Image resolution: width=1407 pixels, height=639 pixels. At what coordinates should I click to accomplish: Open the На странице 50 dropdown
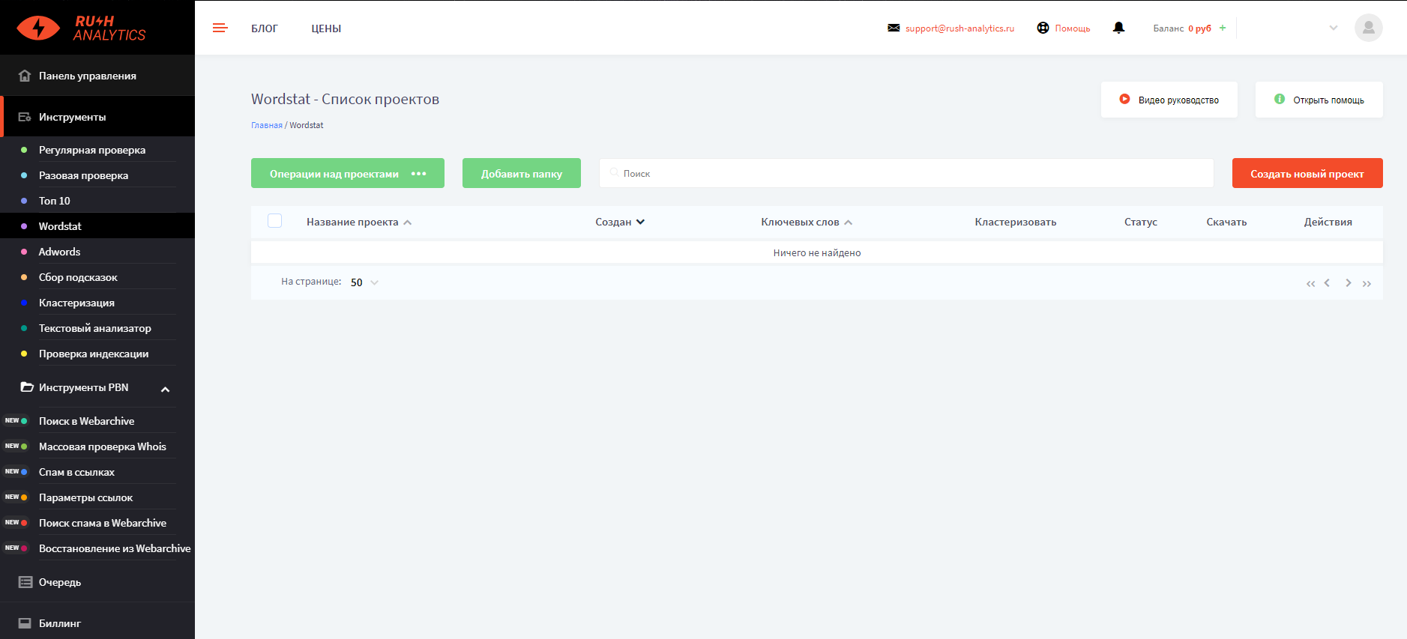point(365,282)
